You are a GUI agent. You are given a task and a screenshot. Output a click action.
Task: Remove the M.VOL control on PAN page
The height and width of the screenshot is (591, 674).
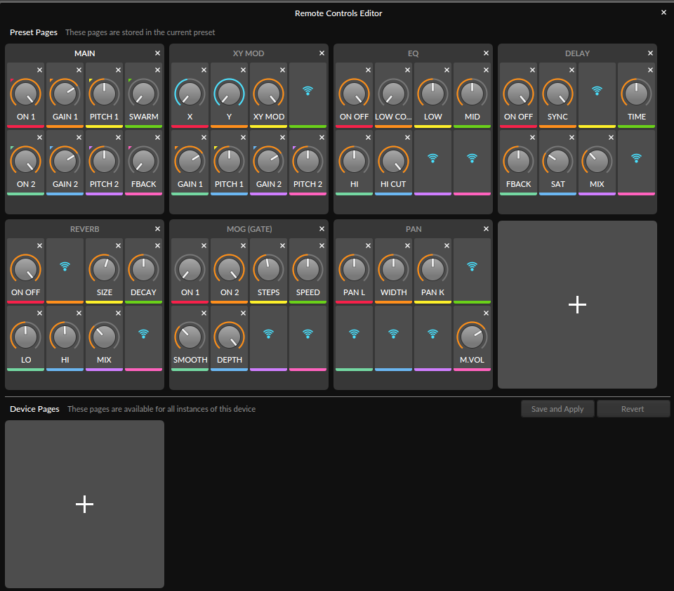pyautogui.click(x=486, y=313)
